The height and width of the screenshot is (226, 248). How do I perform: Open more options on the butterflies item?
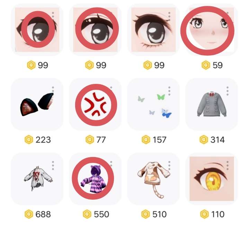click(x=169, y=91)
